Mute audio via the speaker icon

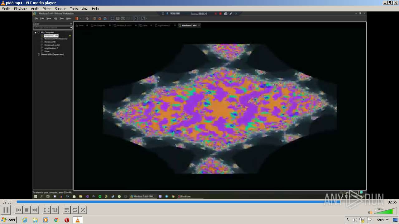pyautogui.click(x=370, y=212)
